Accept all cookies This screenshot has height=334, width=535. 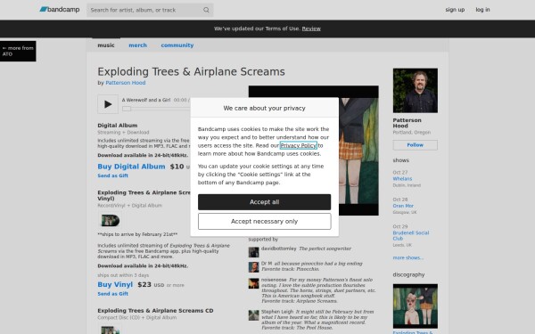point(265,202)
